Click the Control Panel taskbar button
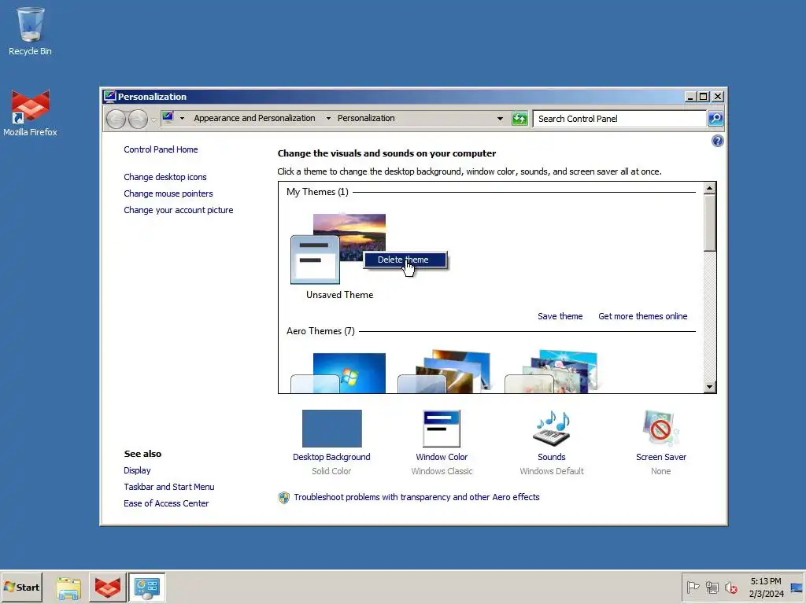Viewport: 806px width, 604px height. 146,587
